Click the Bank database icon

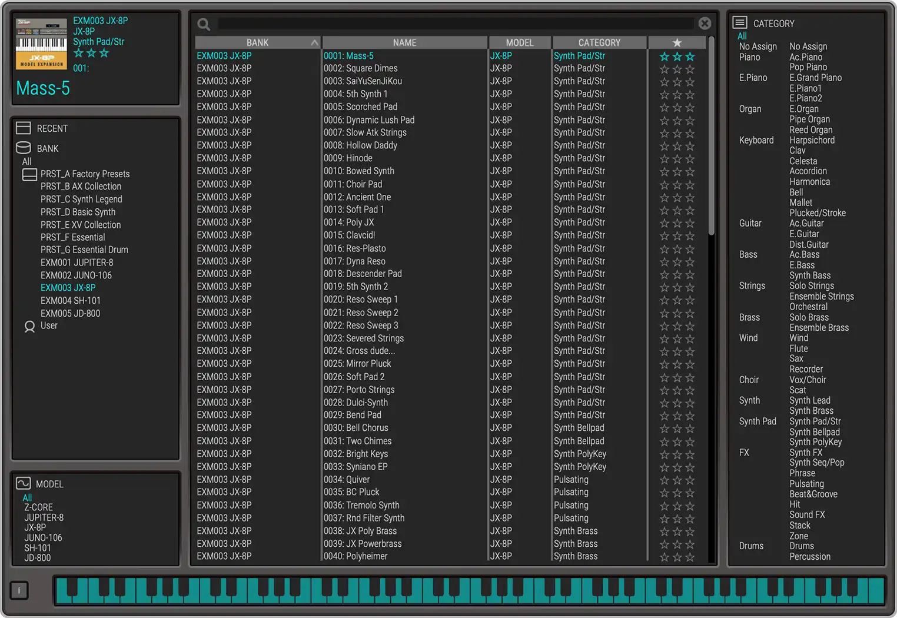point(24,148)
